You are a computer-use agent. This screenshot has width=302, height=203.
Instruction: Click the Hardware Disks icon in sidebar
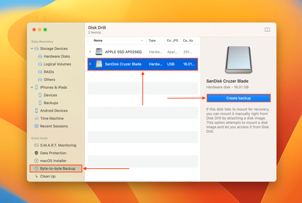point(40,56)
